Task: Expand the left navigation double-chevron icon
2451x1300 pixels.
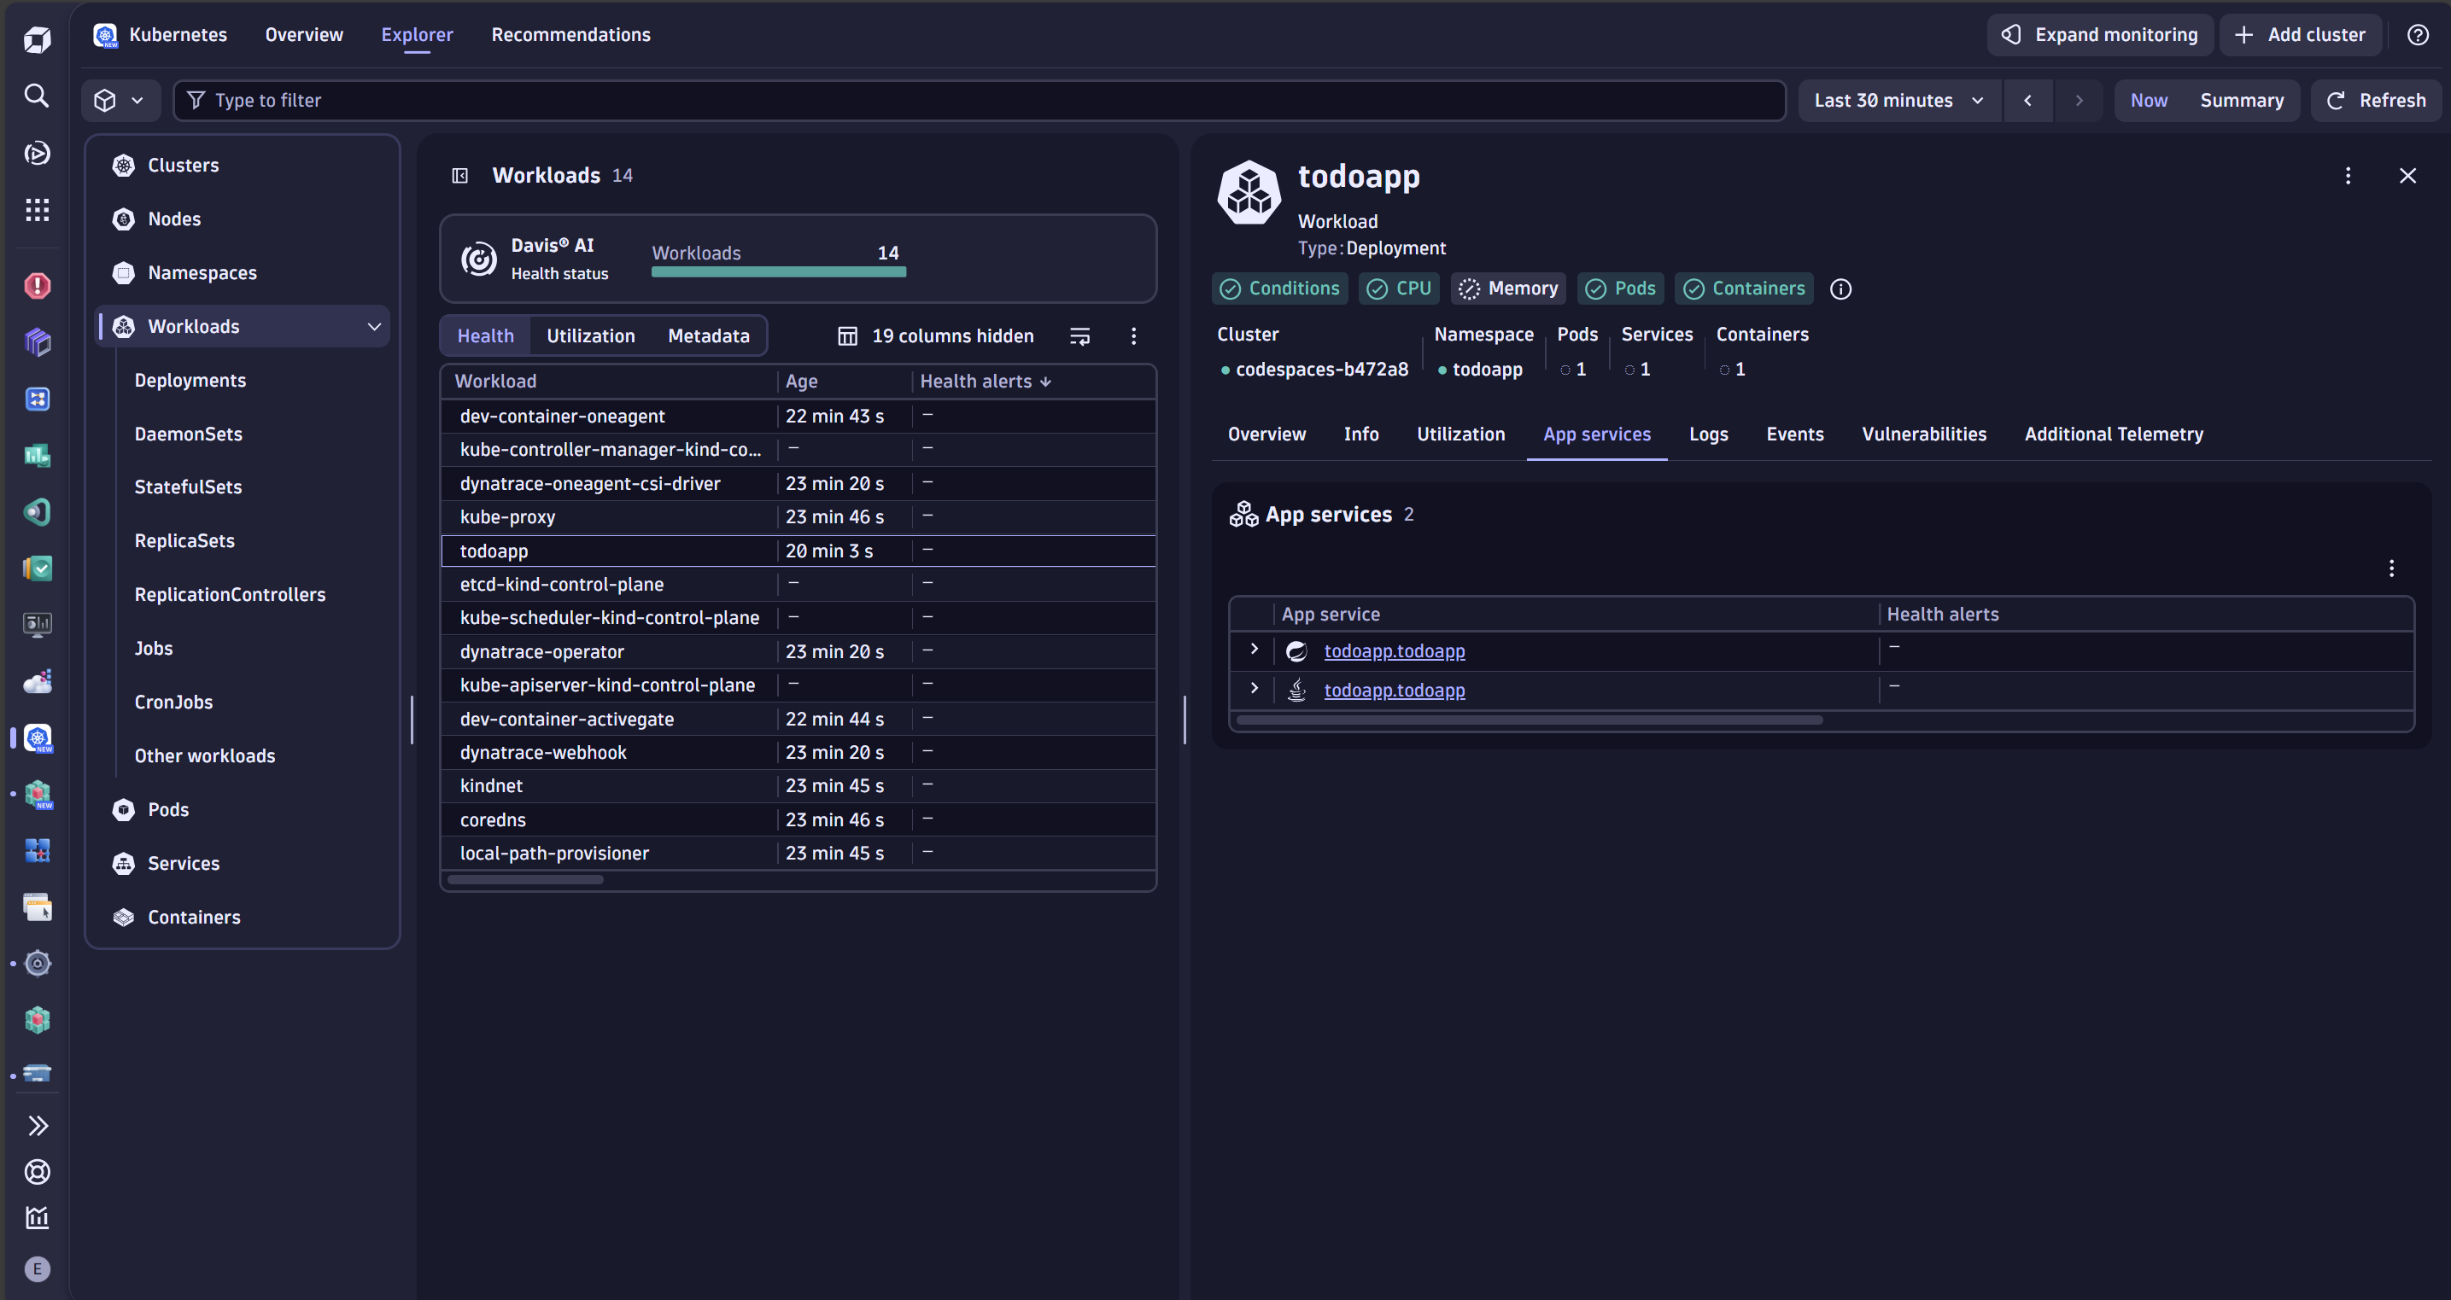Action: tap(37, 1126)
